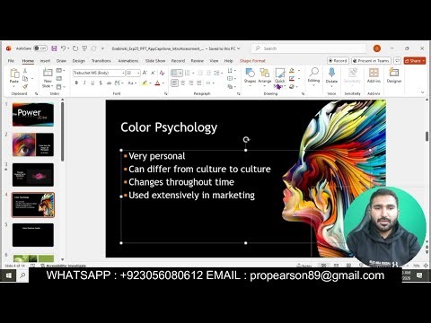Click the Paste clipboard icon

click(x=14, y=74)
